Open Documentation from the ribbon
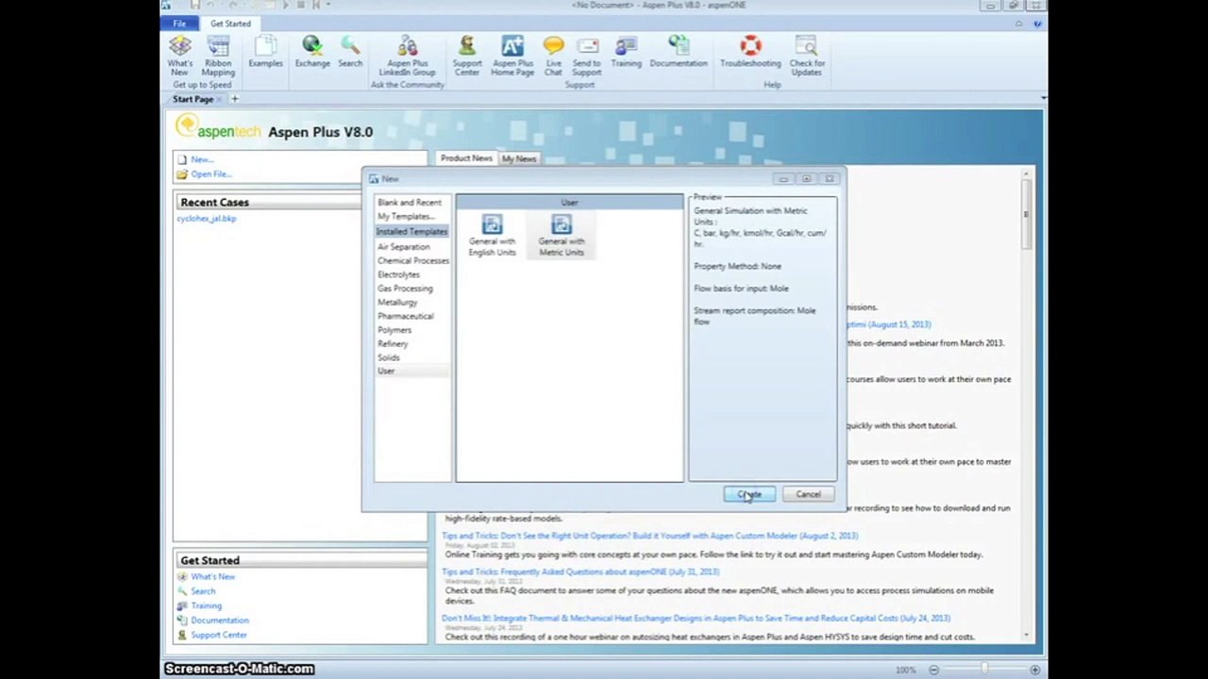The width and height of the screenshot is (1208, 679). pyautogui.click(x=679, y=52)
